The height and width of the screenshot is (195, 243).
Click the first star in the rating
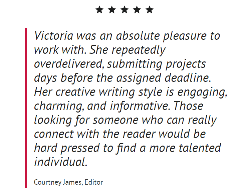point(99,10)
